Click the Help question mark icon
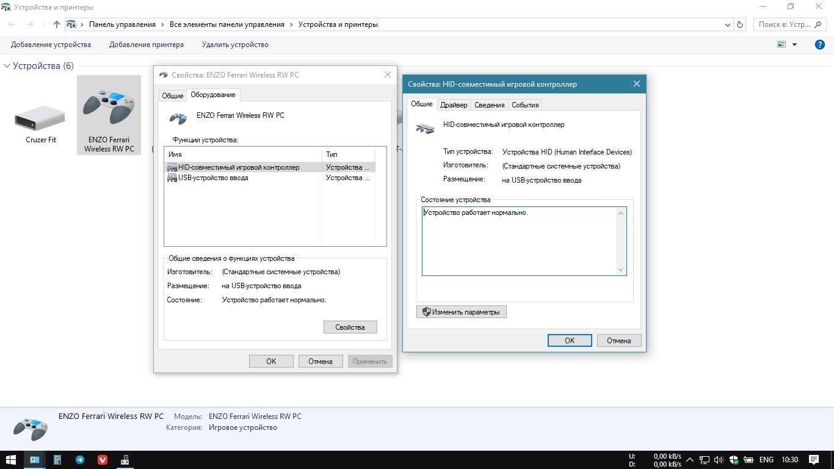 click(820, 45)
